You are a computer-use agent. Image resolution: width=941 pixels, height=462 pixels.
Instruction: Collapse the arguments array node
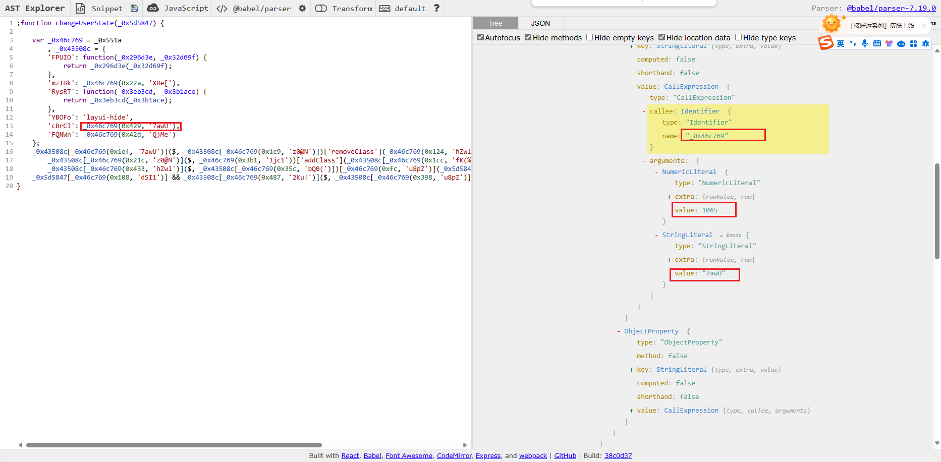point(644,161)
